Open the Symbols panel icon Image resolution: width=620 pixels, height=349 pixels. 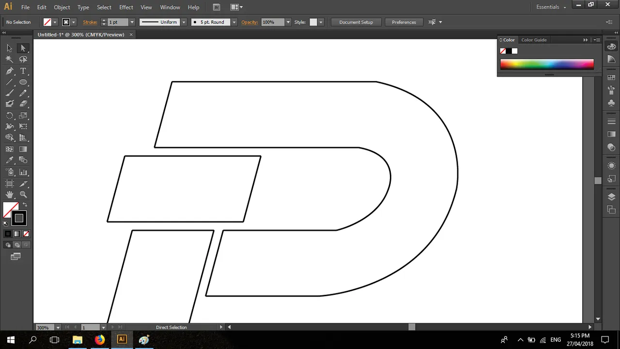click(611, 103)
